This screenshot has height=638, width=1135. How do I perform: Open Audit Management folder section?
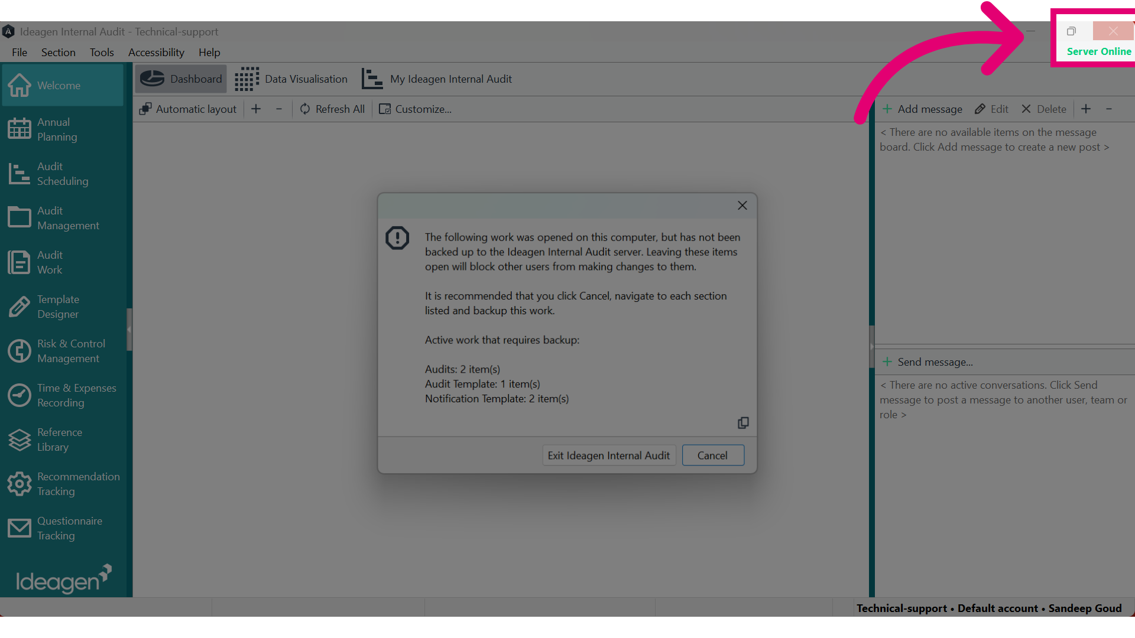click(62, 218)
